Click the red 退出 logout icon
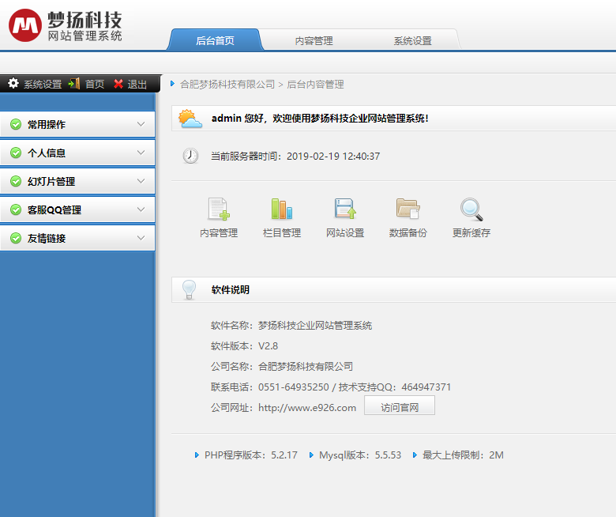 pos(118,84)
